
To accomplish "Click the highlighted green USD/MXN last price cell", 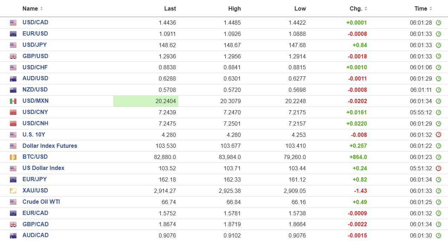I will (x=146, y=101).
